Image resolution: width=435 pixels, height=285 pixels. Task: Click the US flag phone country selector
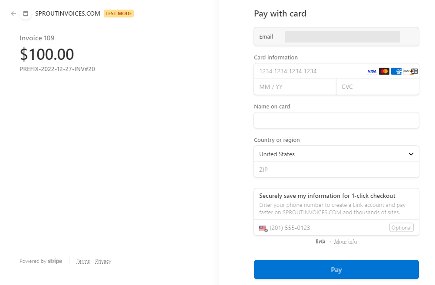[263, 228]
